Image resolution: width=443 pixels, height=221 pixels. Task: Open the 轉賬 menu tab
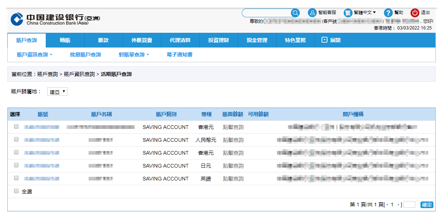click(65, 40)
